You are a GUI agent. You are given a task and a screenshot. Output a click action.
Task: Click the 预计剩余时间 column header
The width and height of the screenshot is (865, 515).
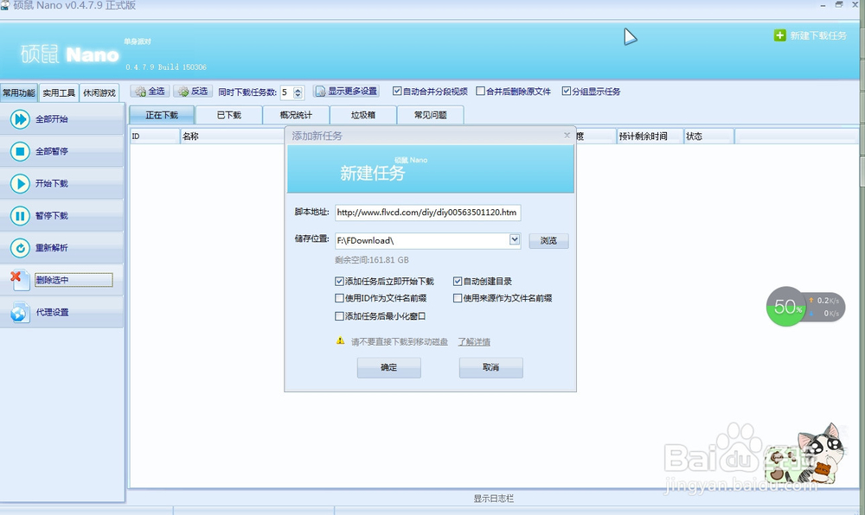point(650,136)
